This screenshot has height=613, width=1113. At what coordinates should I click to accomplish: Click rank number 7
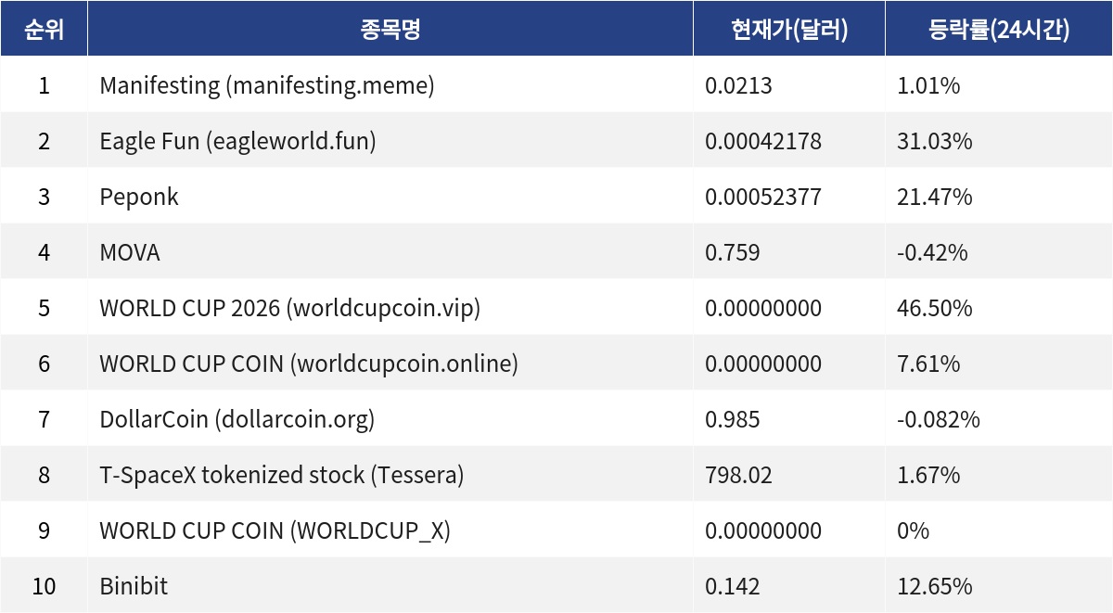44,420
